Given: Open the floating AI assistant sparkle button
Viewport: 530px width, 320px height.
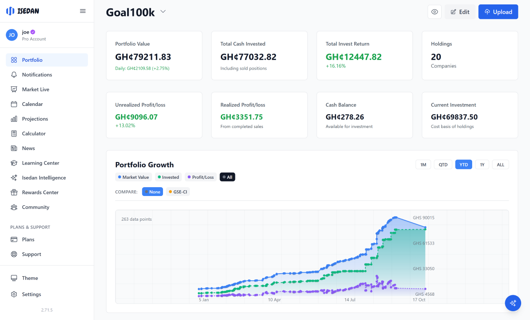Looking at the screenshot, I should pos(513,303).
